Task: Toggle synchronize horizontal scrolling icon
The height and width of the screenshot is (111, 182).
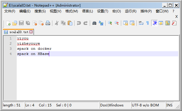Action: [132, 23]
